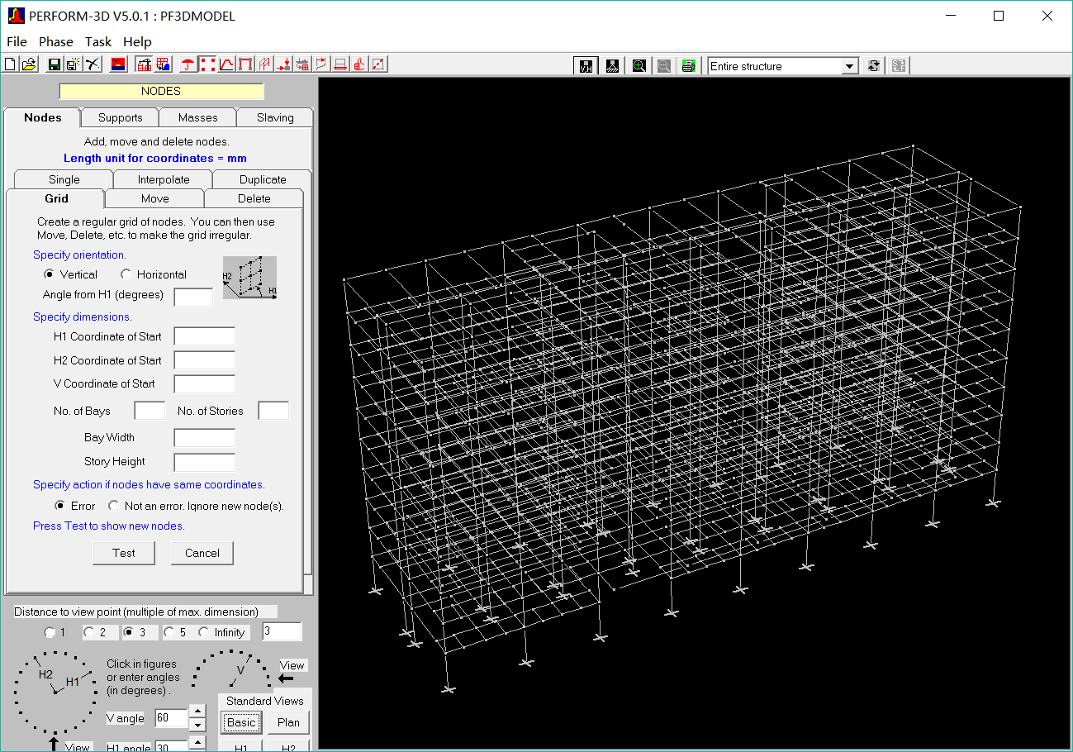Viewport: 1073px width, 752px height.
Task: Zoom in with the green magnifier icon
Action: (639, 66)
